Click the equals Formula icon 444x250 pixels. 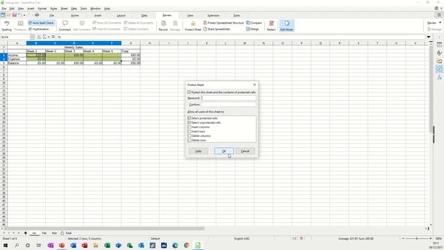pyautogui.click(x=53, y=37)
